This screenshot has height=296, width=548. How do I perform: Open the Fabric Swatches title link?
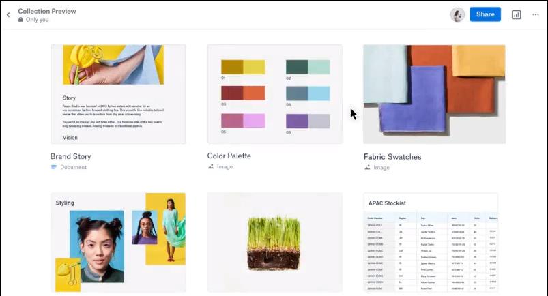tap(392, 157)
